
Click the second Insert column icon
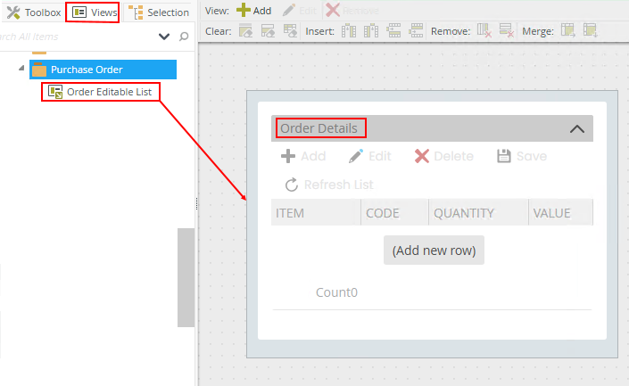[371, 31]
